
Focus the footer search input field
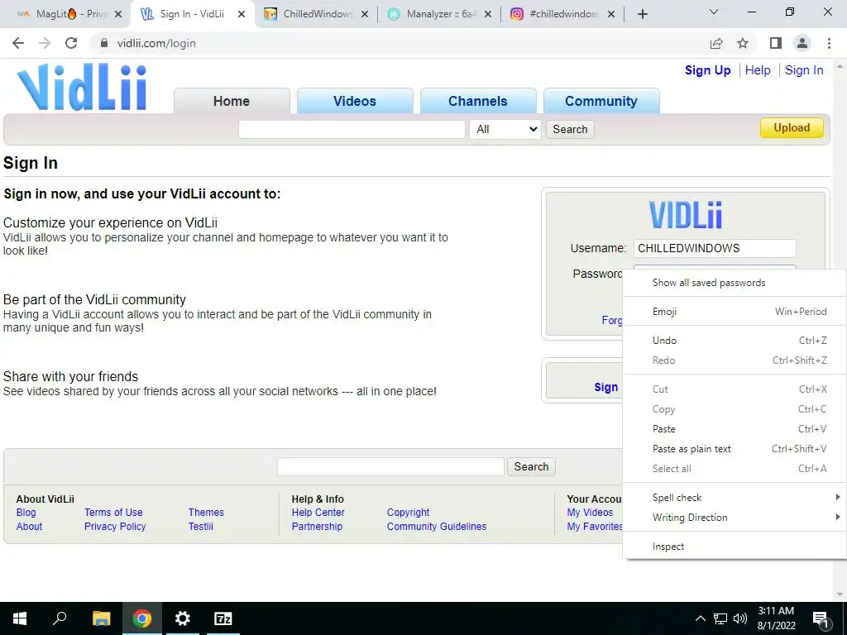coord(390,466)
